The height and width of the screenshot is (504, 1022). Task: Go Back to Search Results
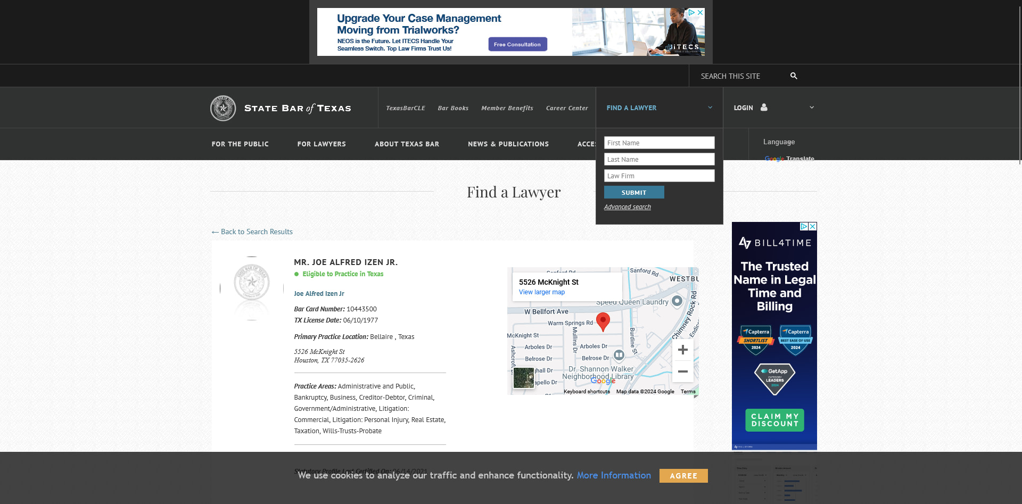[x=252, y=232]
